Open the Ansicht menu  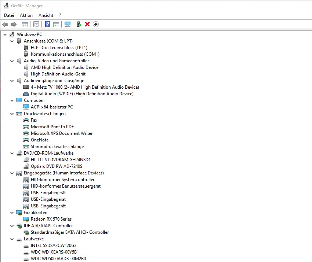pyautogui.click(x=46, y=15)
